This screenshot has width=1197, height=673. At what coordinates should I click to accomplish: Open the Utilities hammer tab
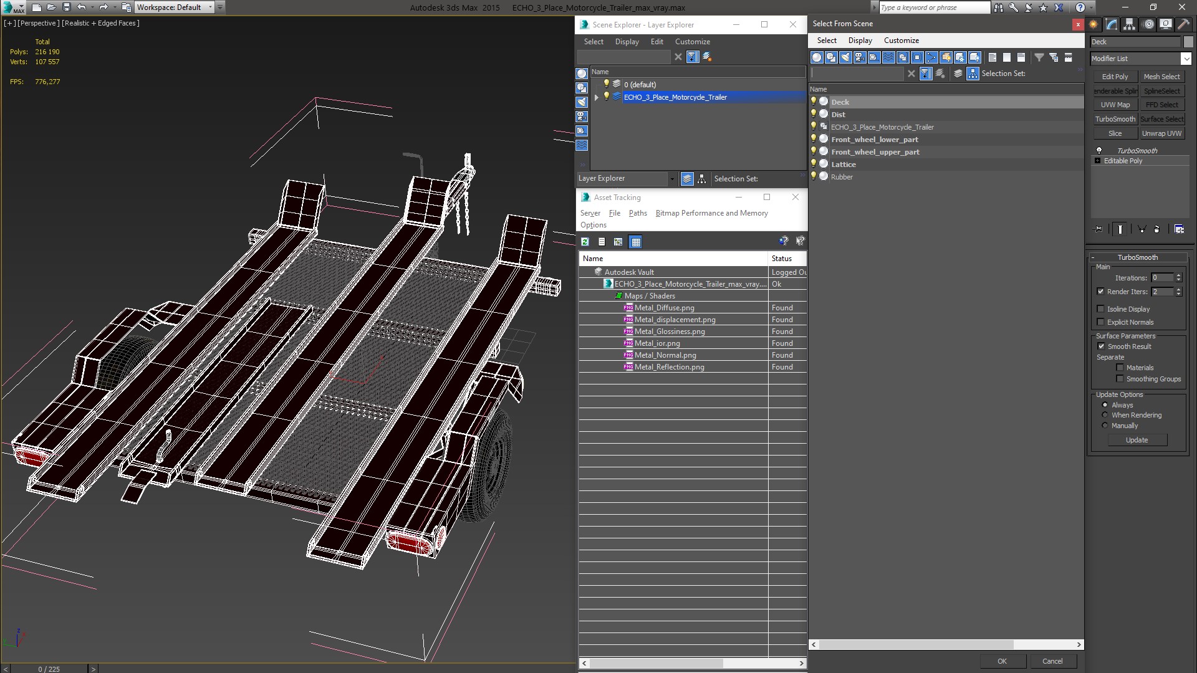pos(1183,24)
